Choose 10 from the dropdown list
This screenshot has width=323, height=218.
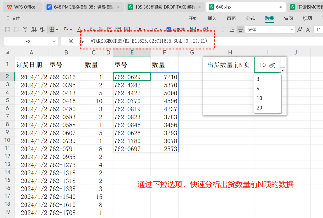click(x=267, y=98)
